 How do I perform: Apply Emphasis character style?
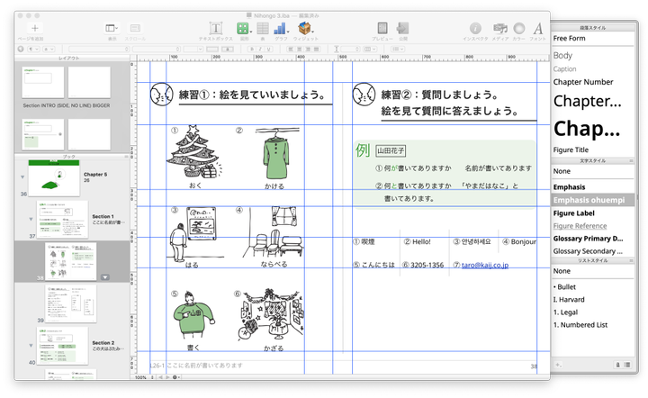tap(571, 186)
